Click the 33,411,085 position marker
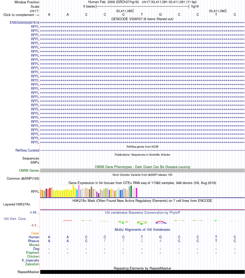Screen dimensions: 245x278 (x=125, y=11)
